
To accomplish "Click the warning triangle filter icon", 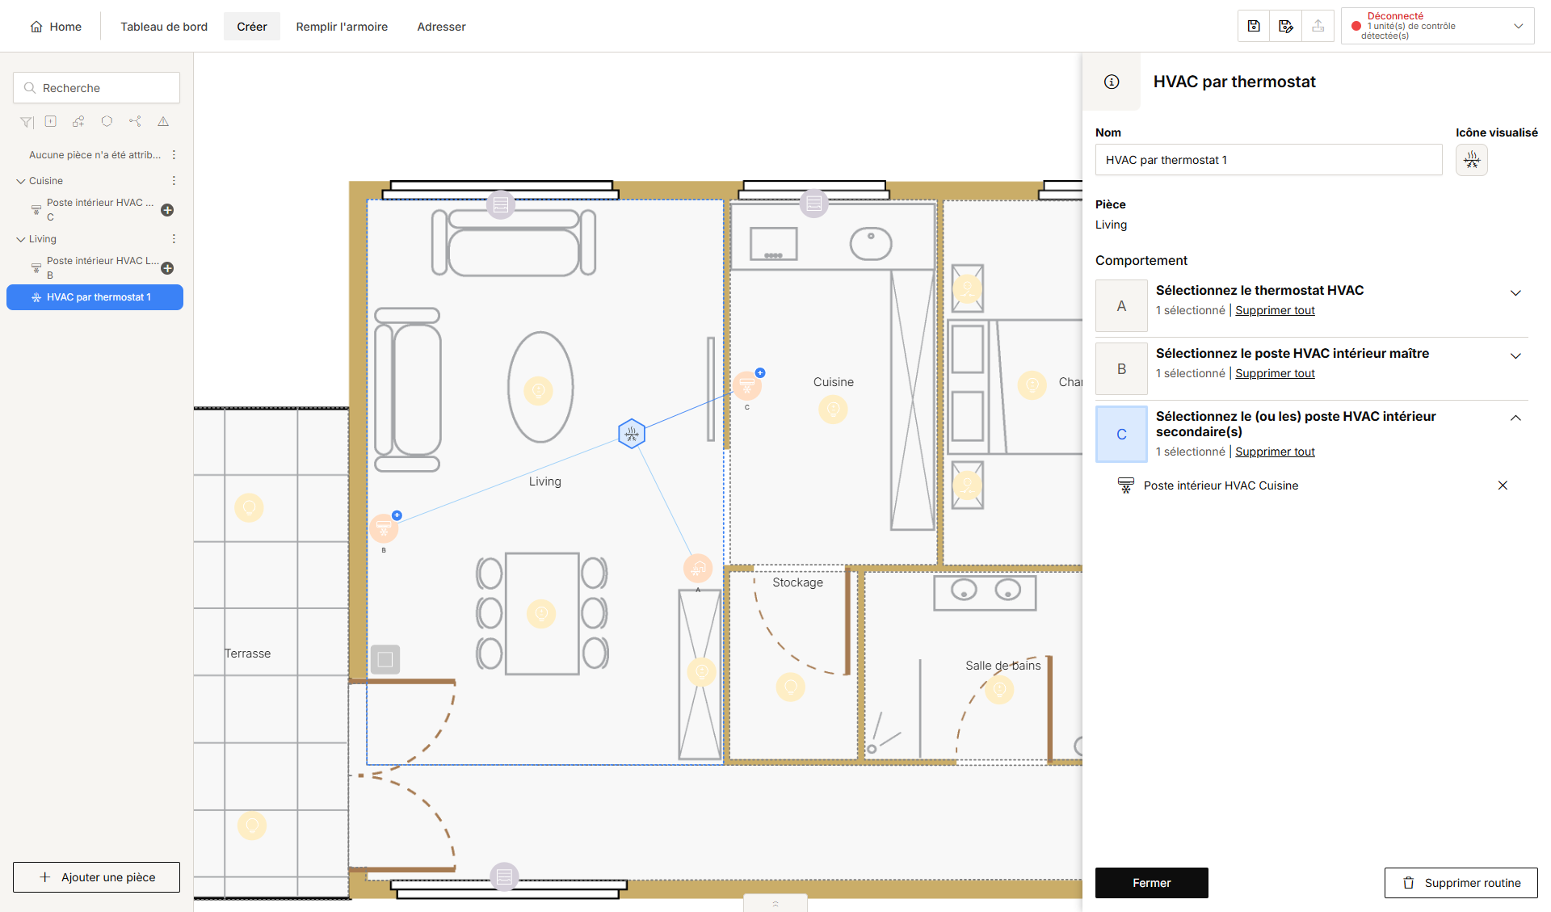I will pos(163,121).
